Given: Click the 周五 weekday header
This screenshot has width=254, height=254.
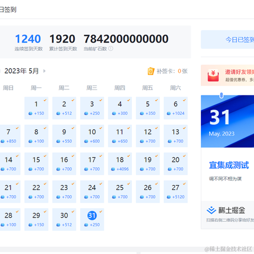Looking at the screenshot, I should [x=147, y=88].
